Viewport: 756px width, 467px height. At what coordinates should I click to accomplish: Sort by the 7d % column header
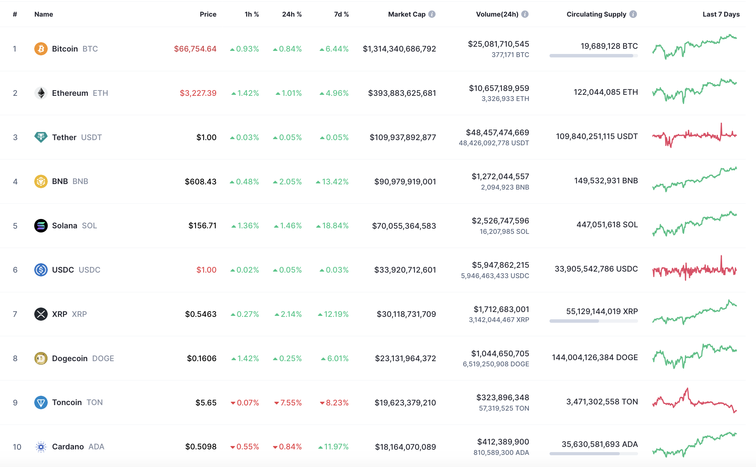click(341, 14)
